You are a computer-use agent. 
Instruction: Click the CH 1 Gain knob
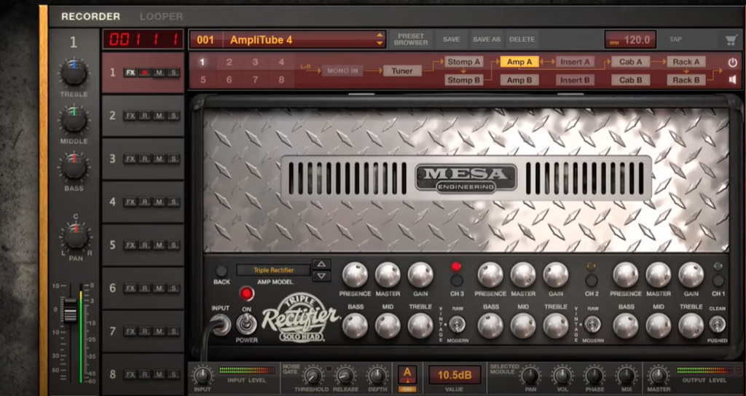point(691,274)
